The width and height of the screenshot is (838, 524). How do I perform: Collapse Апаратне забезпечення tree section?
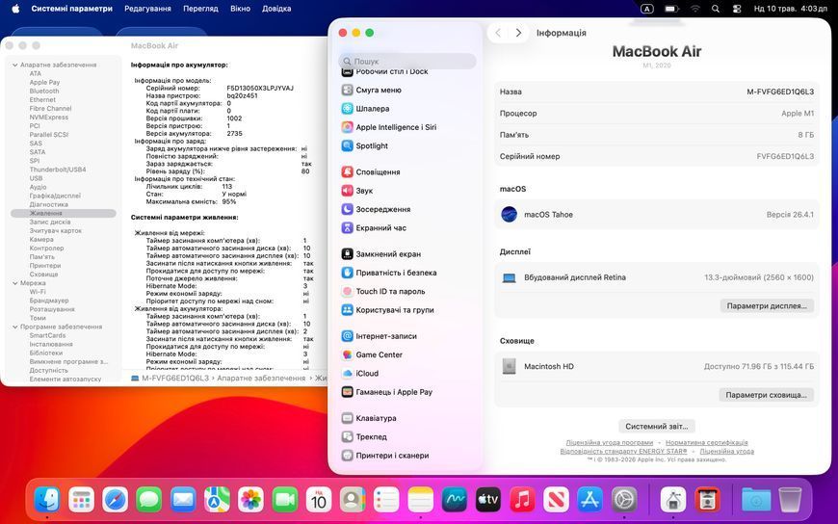pos(15,65)
